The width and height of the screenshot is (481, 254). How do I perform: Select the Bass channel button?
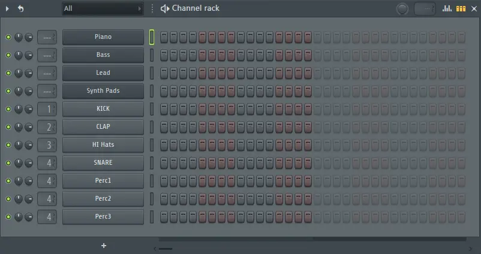(103, 55)
